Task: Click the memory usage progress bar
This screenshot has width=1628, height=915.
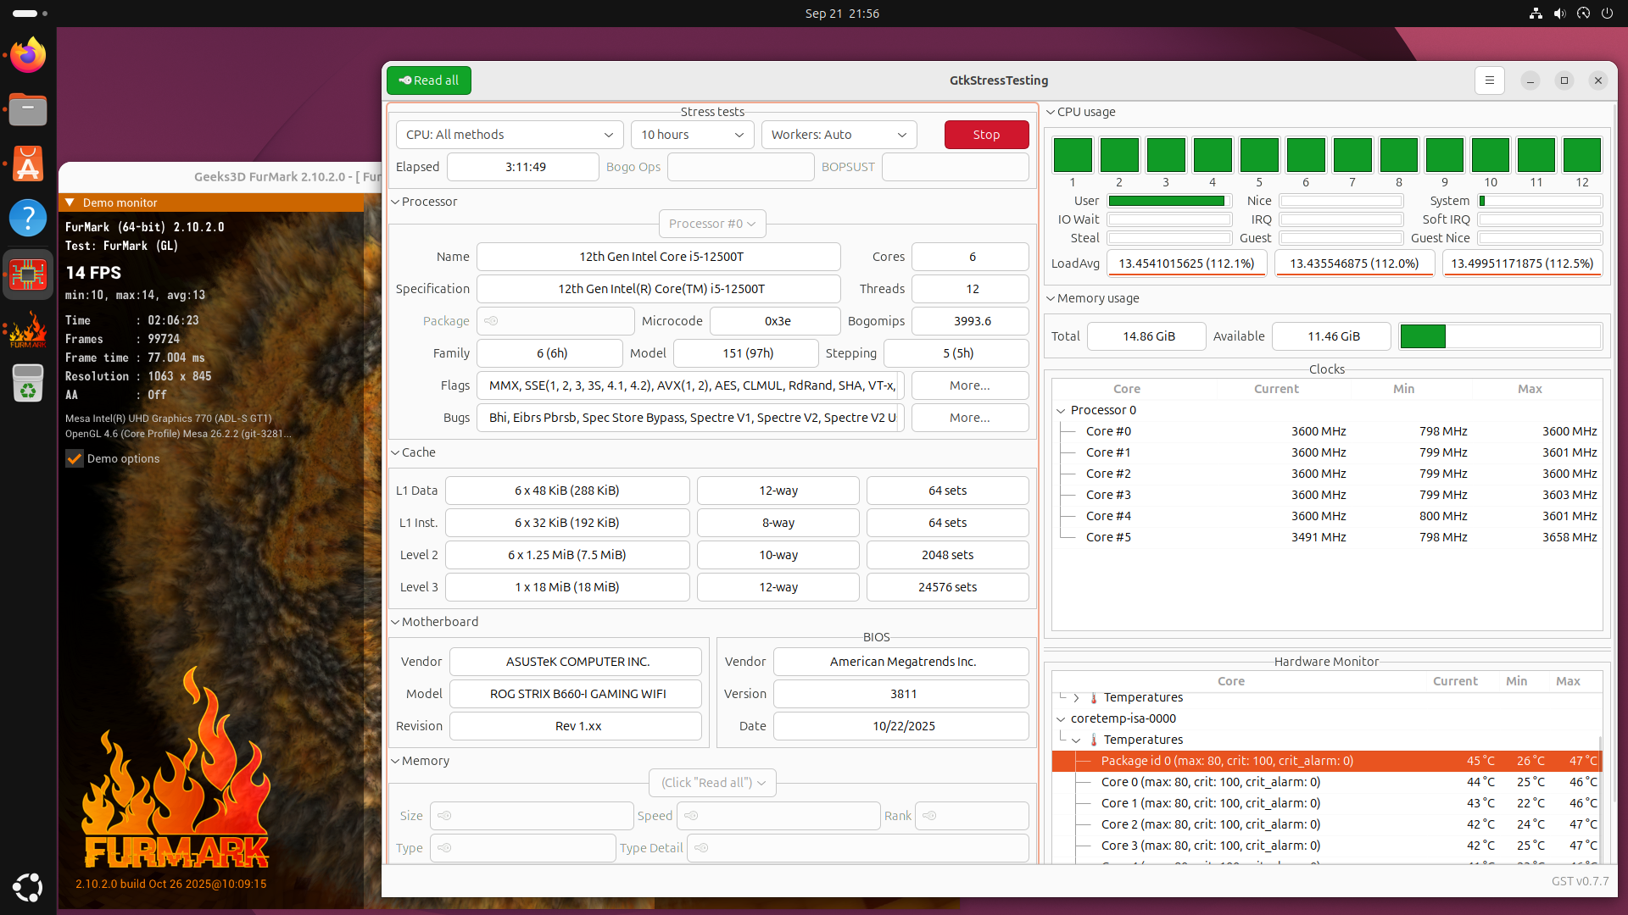Action: (1501, 336)
